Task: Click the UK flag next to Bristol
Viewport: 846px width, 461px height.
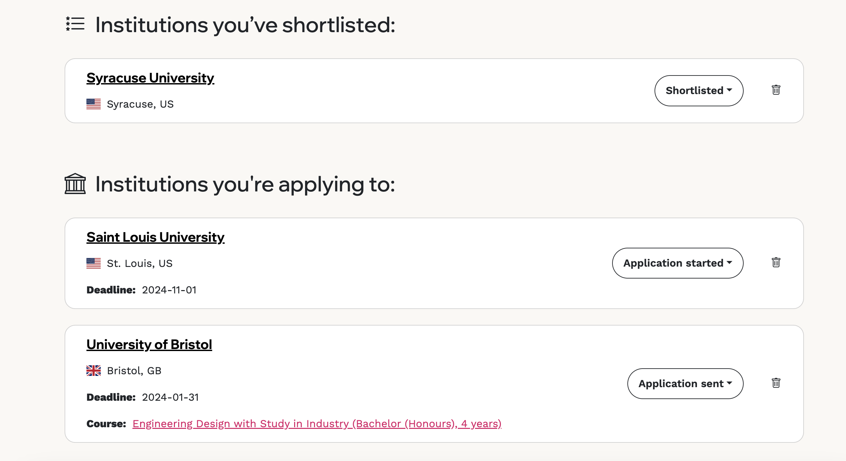Action: click(x=93, y=371)
